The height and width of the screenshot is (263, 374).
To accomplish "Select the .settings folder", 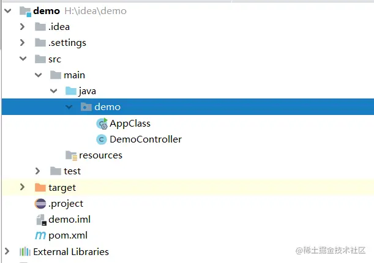I will tap(67, 43).
